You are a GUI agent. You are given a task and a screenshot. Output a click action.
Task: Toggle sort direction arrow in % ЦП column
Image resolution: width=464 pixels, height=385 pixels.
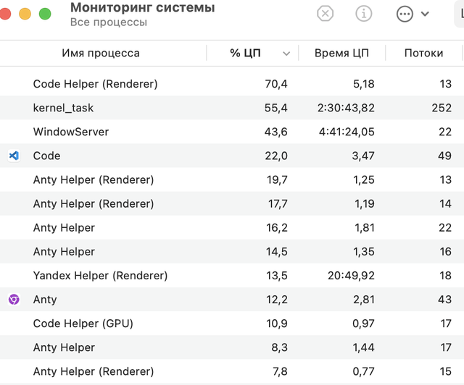(286, 54)
